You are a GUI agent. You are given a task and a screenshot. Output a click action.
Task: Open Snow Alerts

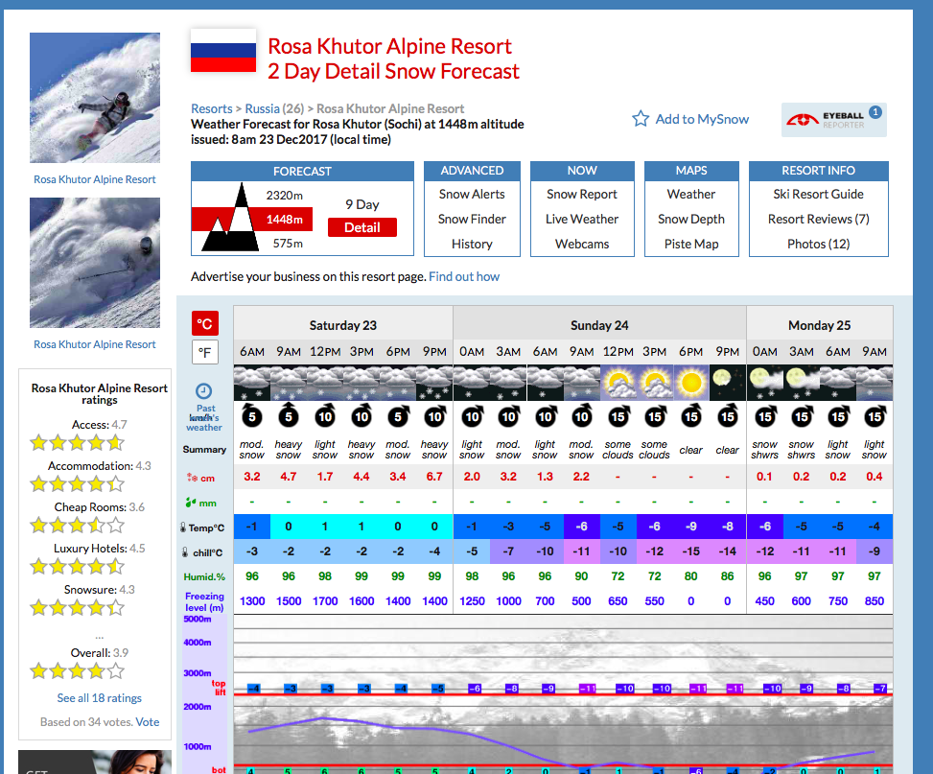[x=471, y=194]
